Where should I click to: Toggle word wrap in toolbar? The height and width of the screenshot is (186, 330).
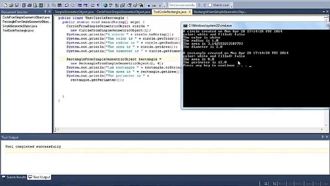click(x=92, y=5)
